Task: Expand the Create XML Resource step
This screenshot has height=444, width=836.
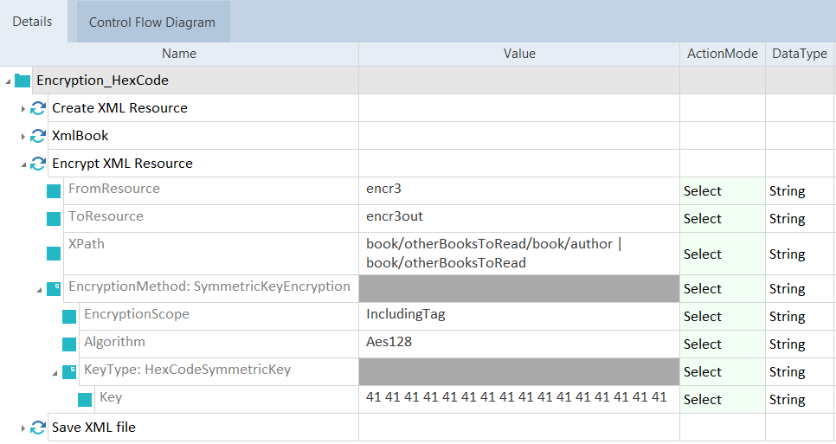Action: [x=23, y=109]
